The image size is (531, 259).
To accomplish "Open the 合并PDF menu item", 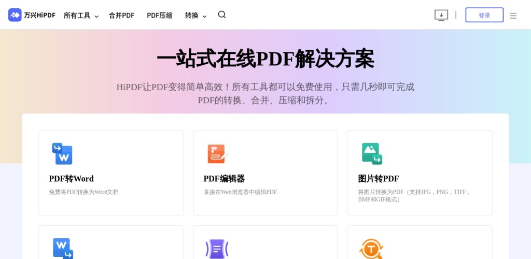I will (x=121, y=16).
